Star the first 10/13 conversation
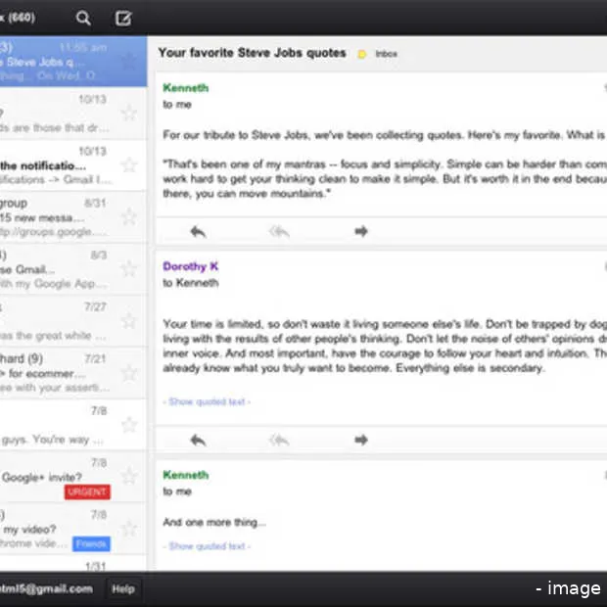Image resolution: width=607 pixels, height=607 pixels. coord(129,113)
